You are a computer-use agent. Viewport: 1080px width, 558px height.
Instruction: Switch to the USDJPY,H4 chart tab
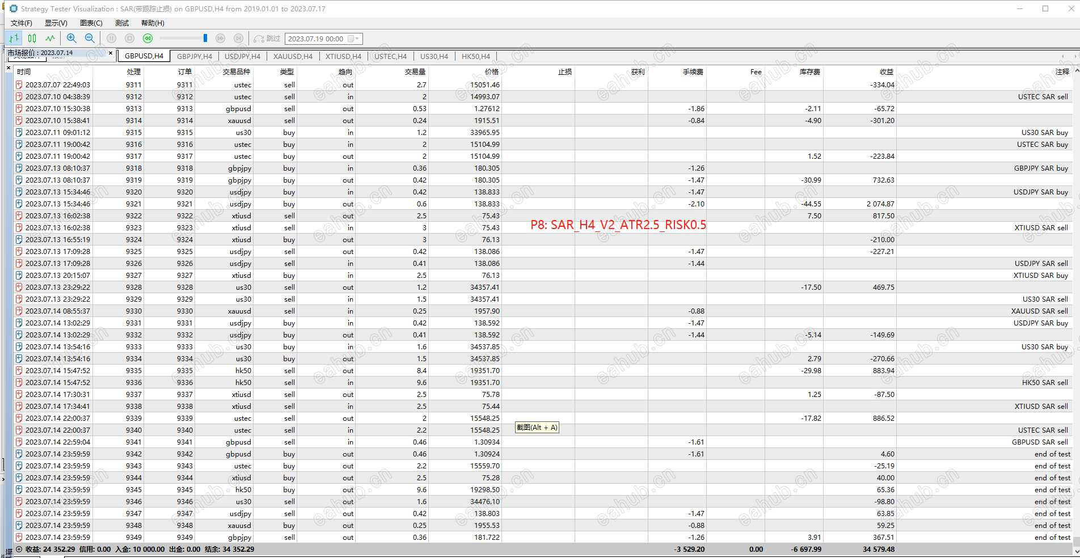242,56
